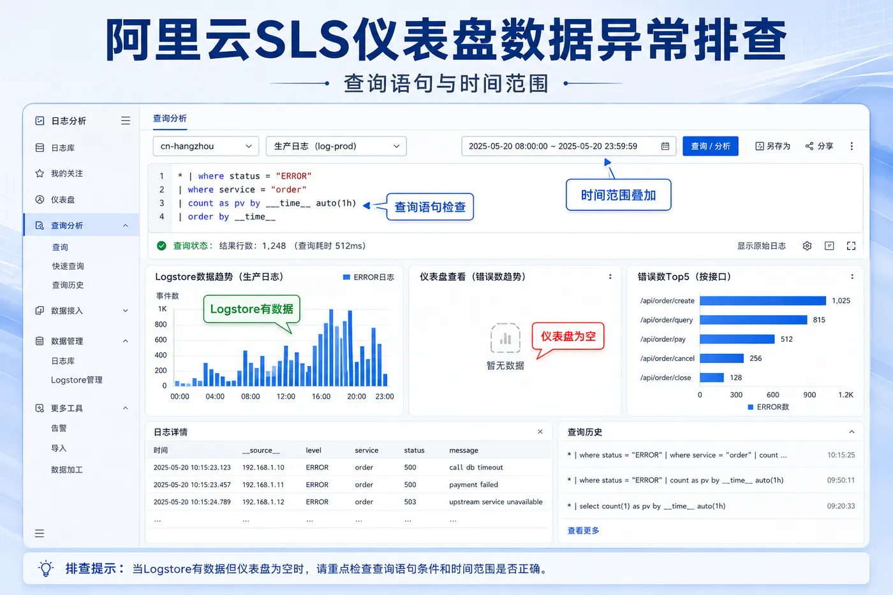Click the menu icon at the sidebar bottom
The image size is (893, 595).
(x=40, y=533)
